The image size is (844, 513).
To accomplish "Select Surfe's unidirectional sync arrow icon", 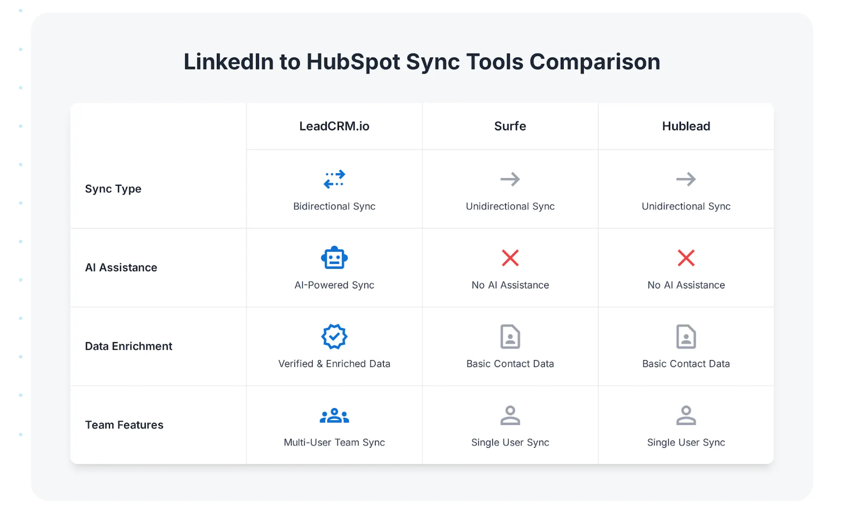I will click(x=510, y=179).
